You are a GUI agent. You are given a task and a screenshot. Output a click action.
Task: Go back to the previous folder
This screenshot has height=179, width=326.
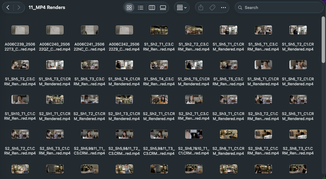tap(8, 7)
